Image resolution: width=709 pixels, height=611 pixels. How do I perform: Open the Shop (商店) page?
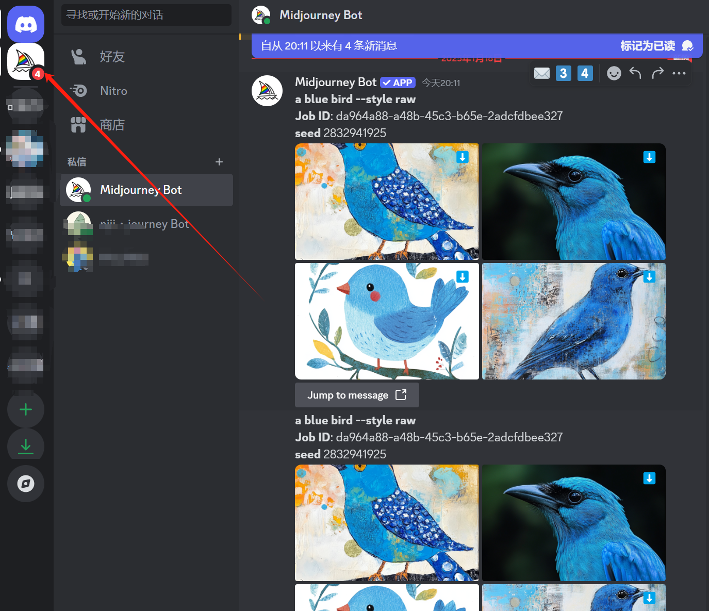point(146,125)
